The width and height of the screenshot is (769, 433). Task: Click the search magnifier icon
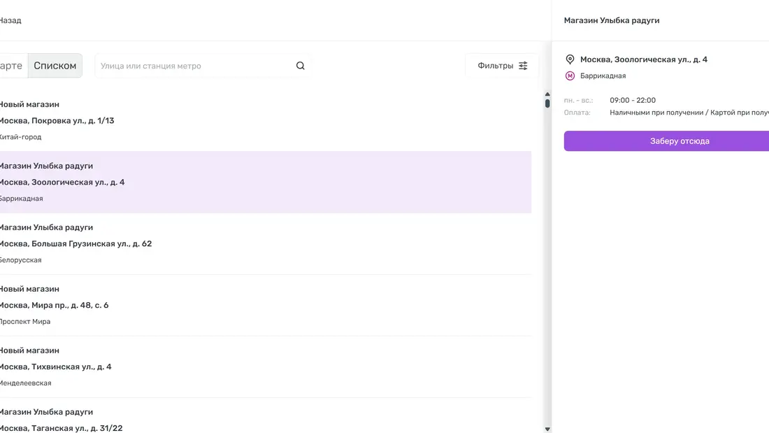coord(301,66)
